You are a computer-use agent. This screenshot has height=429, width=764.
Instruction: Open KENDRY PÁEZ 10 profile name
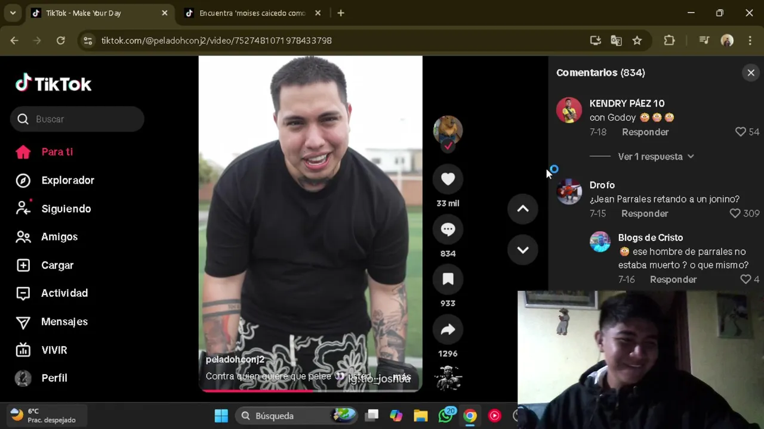pyautogui.click(x=627, y=104)
